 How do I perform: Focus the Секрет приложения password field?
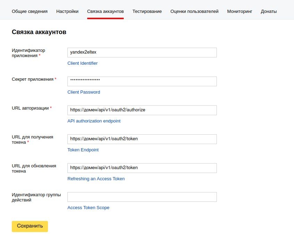pos(142,81)
